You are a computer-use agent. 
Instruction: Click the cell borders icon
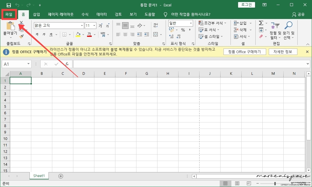tap(65, 34)
